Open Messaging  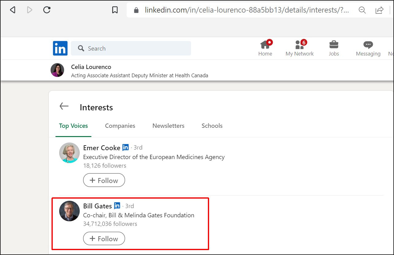pos(368,48)
